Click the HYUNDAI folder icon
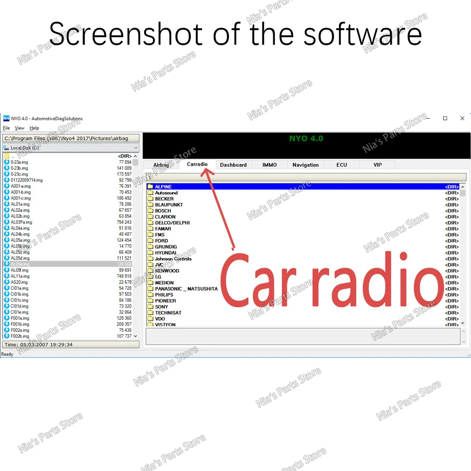The image size is (471, 471). tap(151, 252)
